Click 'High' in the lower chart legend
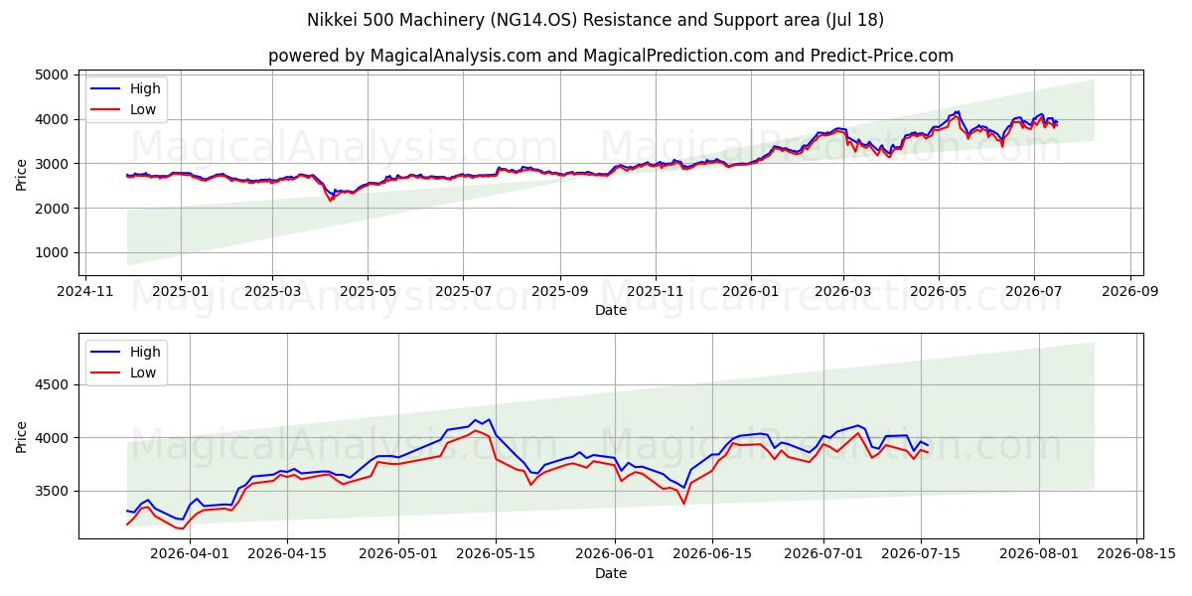The width and height of the screenshot is (1192, 596). pos(145,352)
